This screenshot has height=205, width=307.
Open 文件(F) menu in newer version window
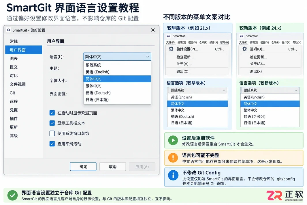[243, 42]
